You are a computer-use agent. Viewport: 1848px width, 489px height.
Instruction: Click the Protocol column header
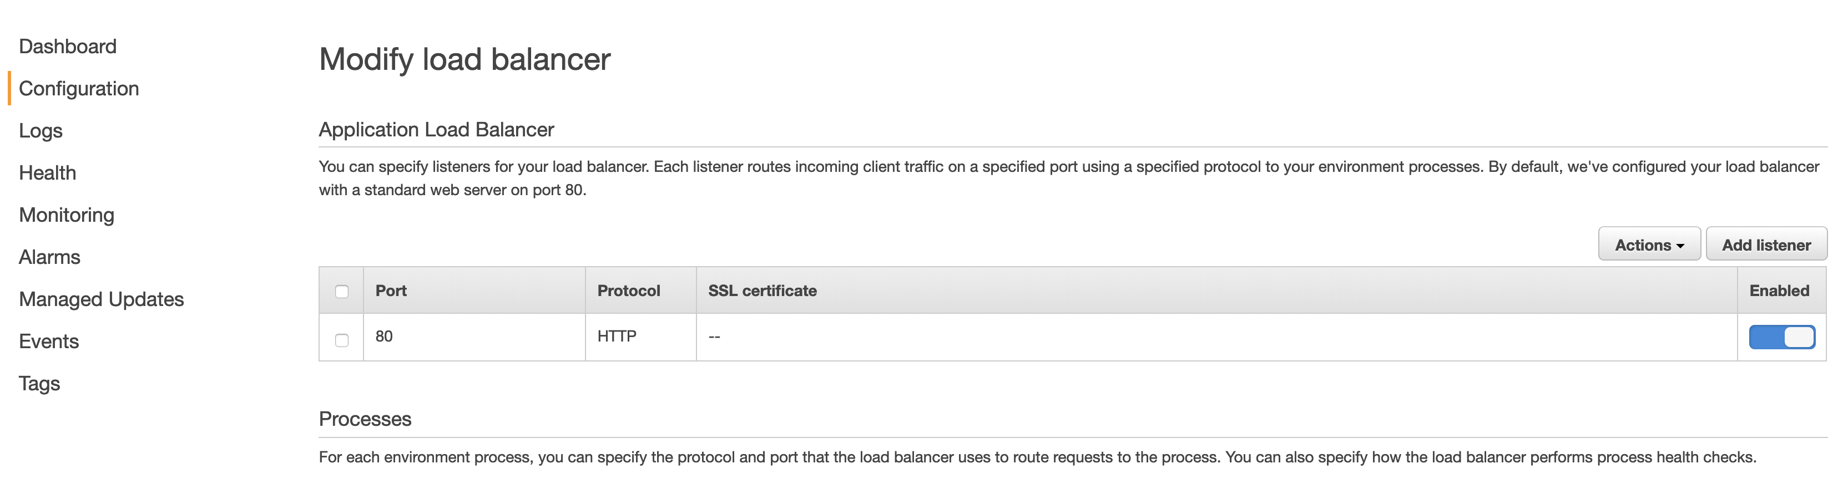coord(628,291)
